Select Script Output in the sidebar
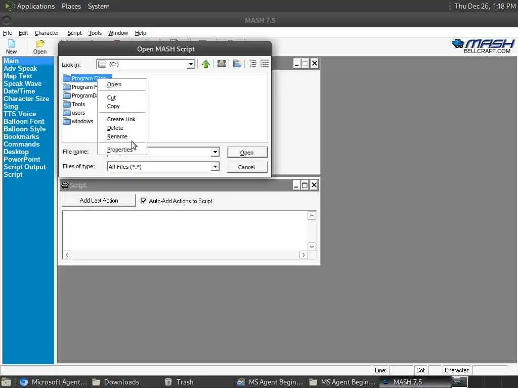The width and height of the screenshot is (518, 388). (x=25, y=167)
